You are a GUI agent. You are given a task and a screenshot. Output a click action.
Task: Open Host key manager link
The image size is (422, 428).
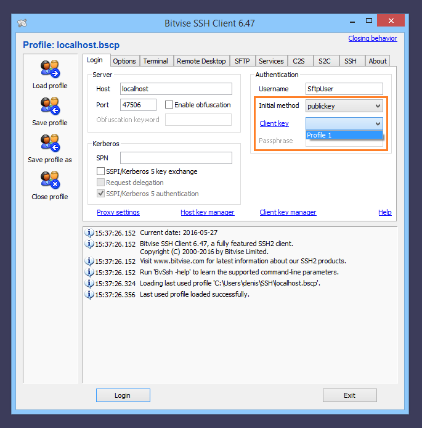(208, 212)
